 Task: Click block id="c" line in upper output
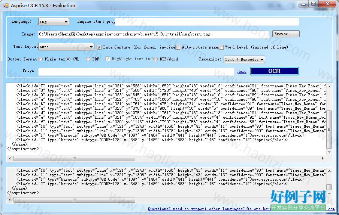171,108
